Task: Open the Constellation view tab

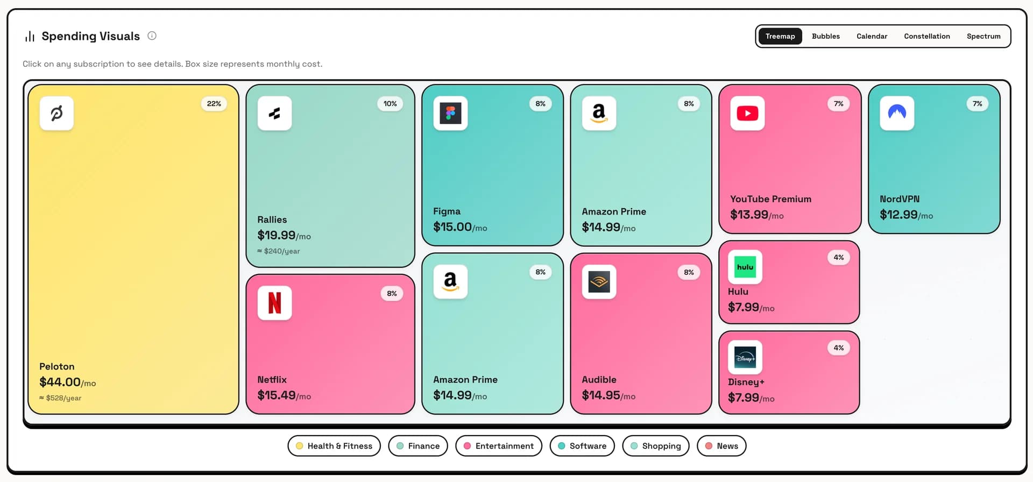Action: [926, 36]
